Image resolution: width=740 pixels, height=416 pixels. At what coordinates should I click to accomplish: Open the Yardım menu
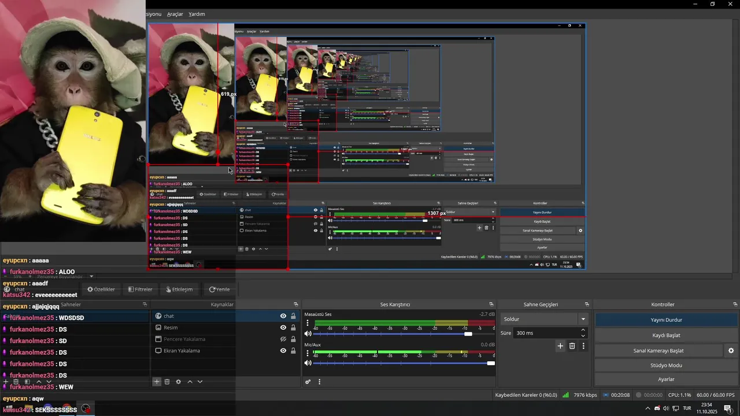coord(197,14)
